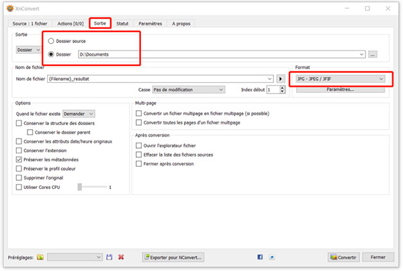Browse for output folder with the ellipsis button
Image resolution: width=403 pixels, height=271 pixels.
pos(373,54)
